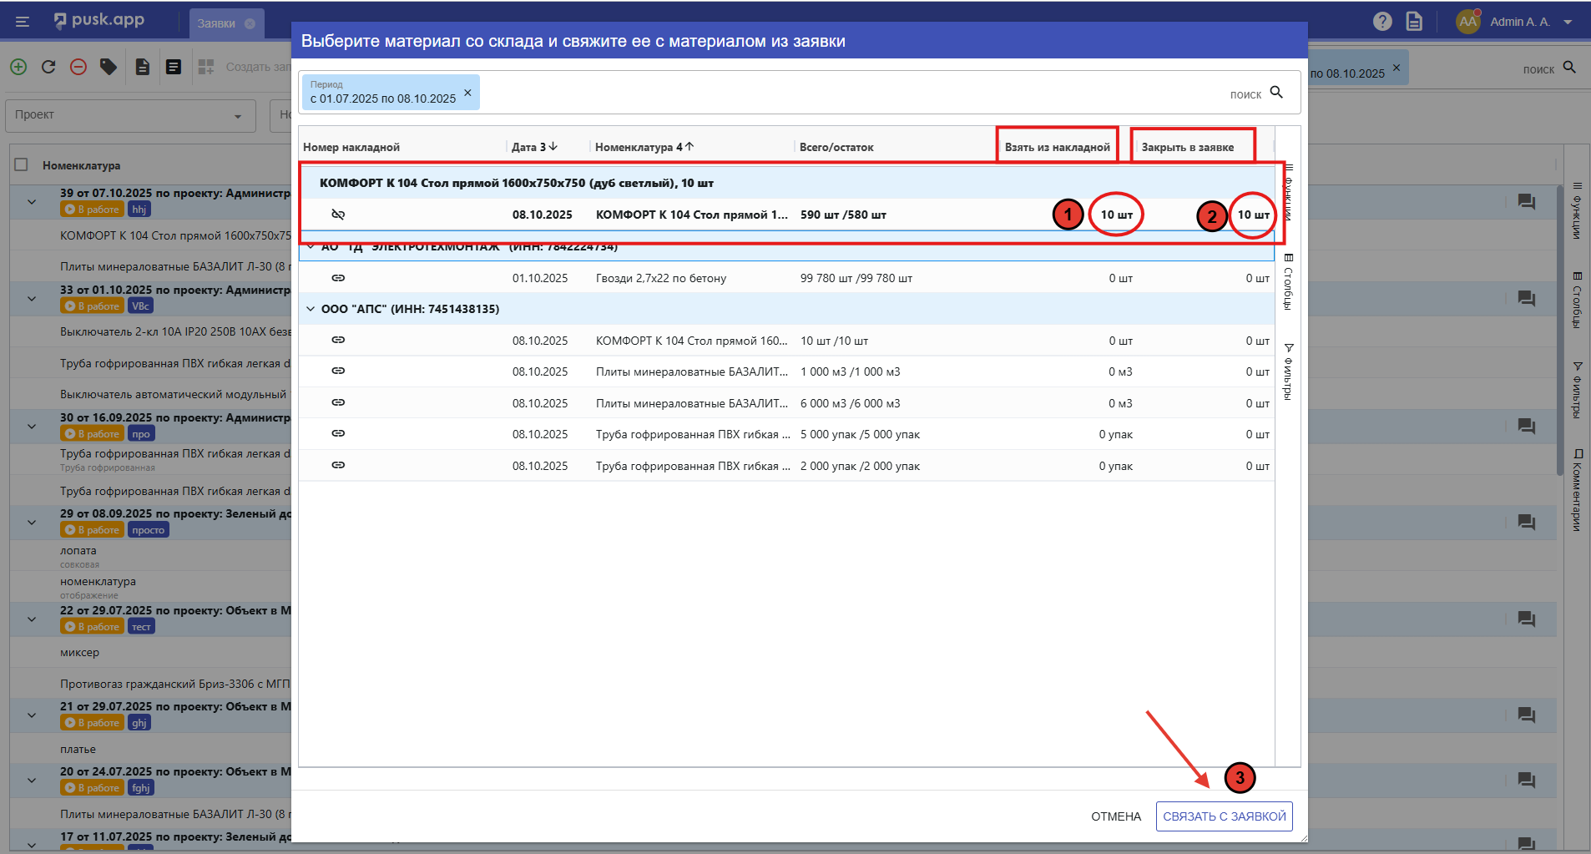The width and height of the screenshot is (1591, 854).
Task: Open the Столбцы side panel in the dialog
Action: point(1288,282)
